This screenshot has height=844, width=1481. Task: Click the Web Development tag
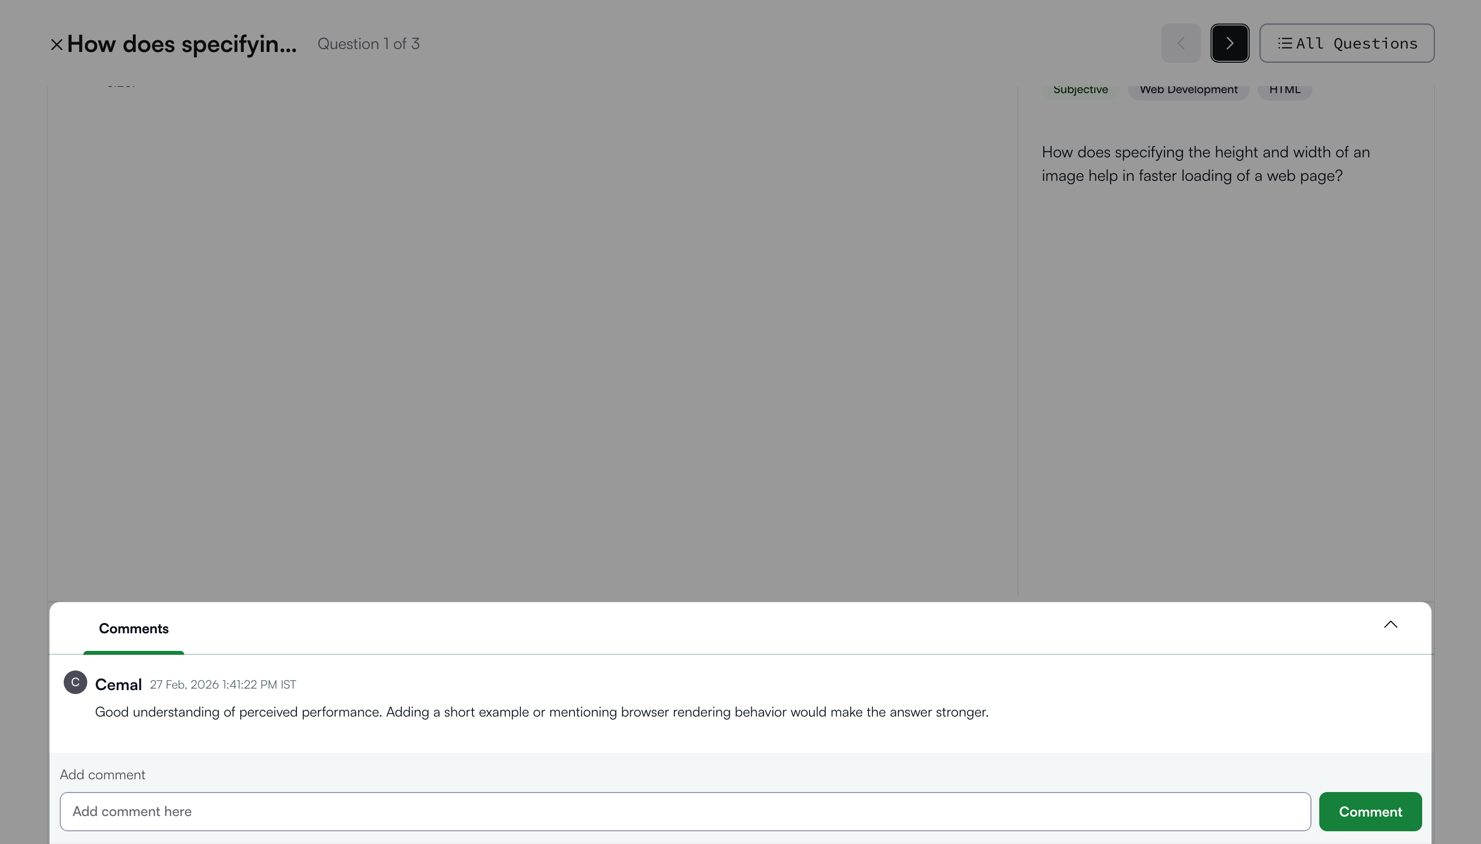tap(1188, 90)
